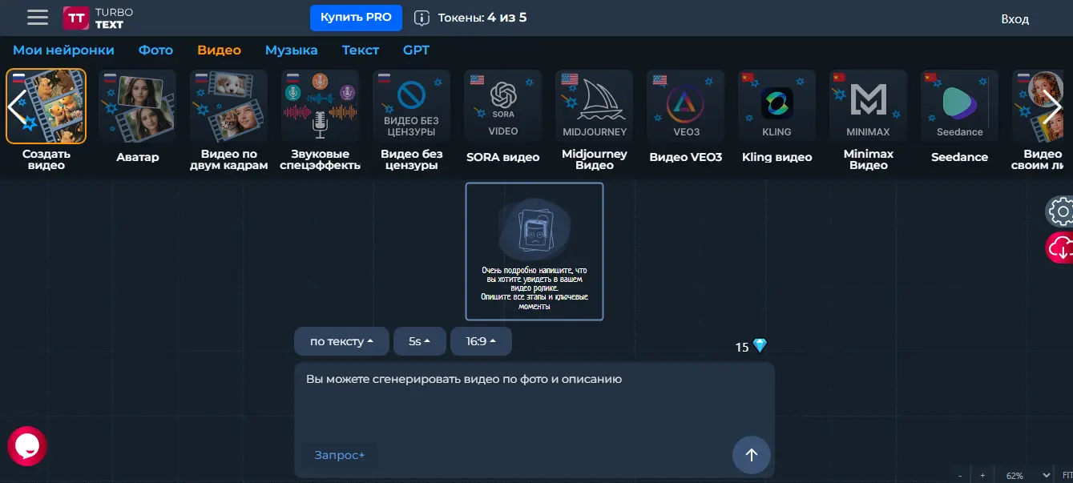The image size is (1073, 483).
Task: Open the hamburger menu
Action: 37,18
